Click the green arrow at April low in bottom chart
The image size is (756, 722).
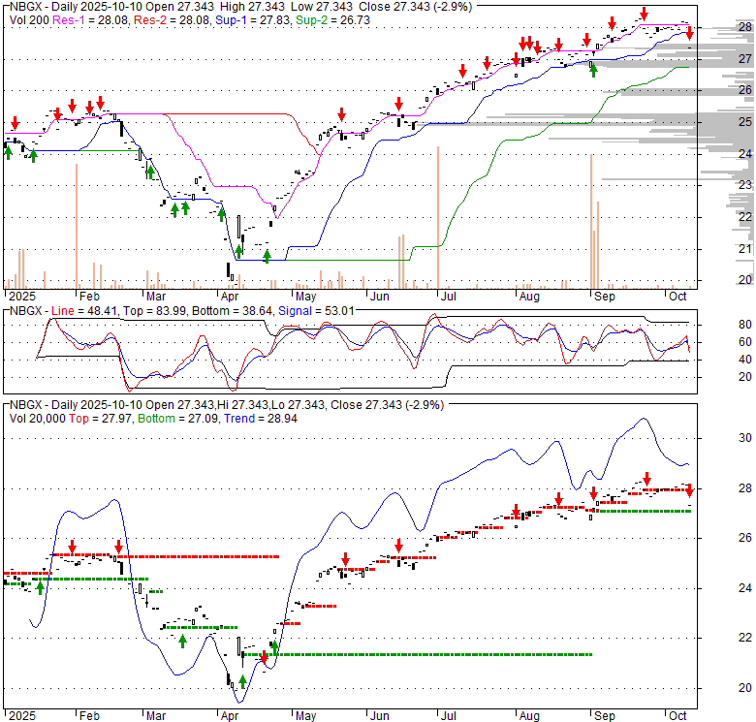click(x=242, y=680)
